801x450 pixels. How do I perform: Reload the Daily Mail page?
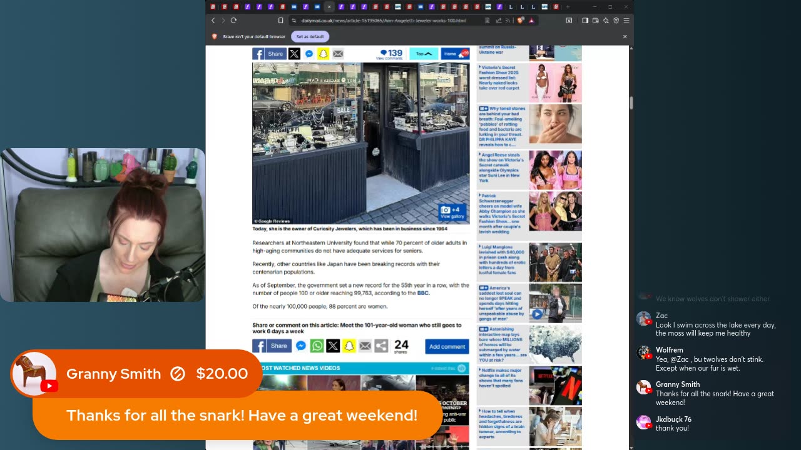(233, 21)
